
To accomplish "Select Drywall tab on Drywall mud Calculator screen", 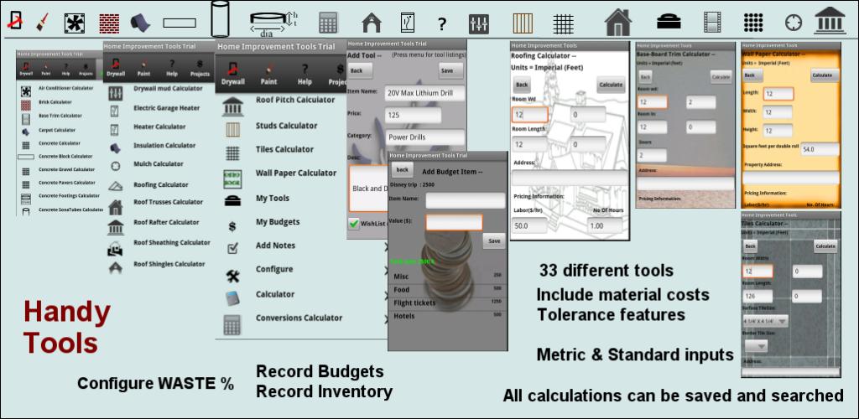I will 115,68.
